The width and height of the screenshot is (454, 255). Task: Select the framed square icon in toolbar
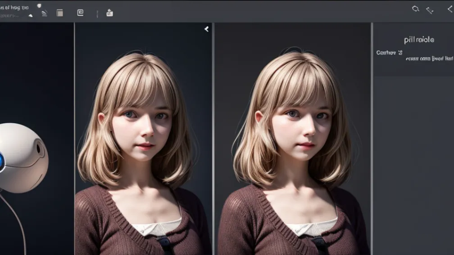click(x=80, y=13)
